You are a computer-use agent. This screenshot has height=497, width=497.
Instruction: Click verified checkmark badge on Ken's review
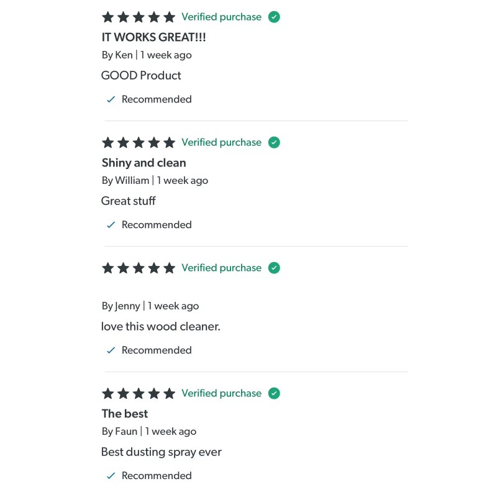tap(274, 17)
